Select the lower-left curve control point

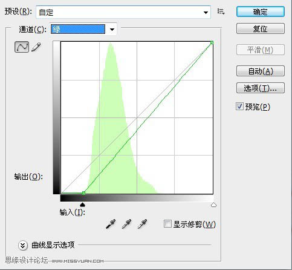coord(83,193)
